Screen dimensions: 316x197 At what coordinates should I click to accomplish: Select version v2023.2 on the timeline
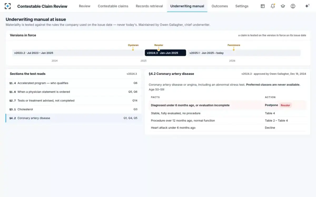point(78,53)
